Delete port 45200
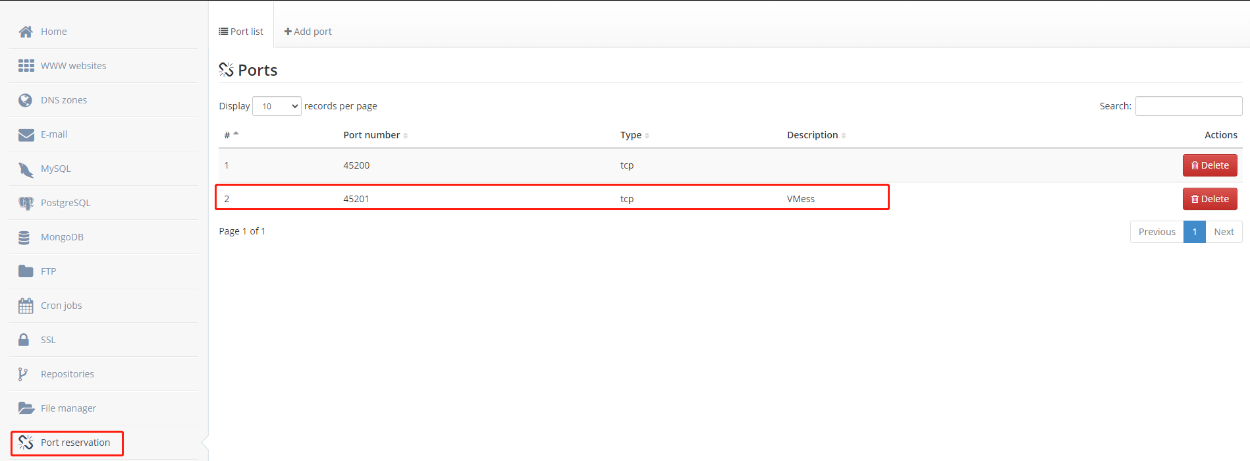 [1210, 165]
